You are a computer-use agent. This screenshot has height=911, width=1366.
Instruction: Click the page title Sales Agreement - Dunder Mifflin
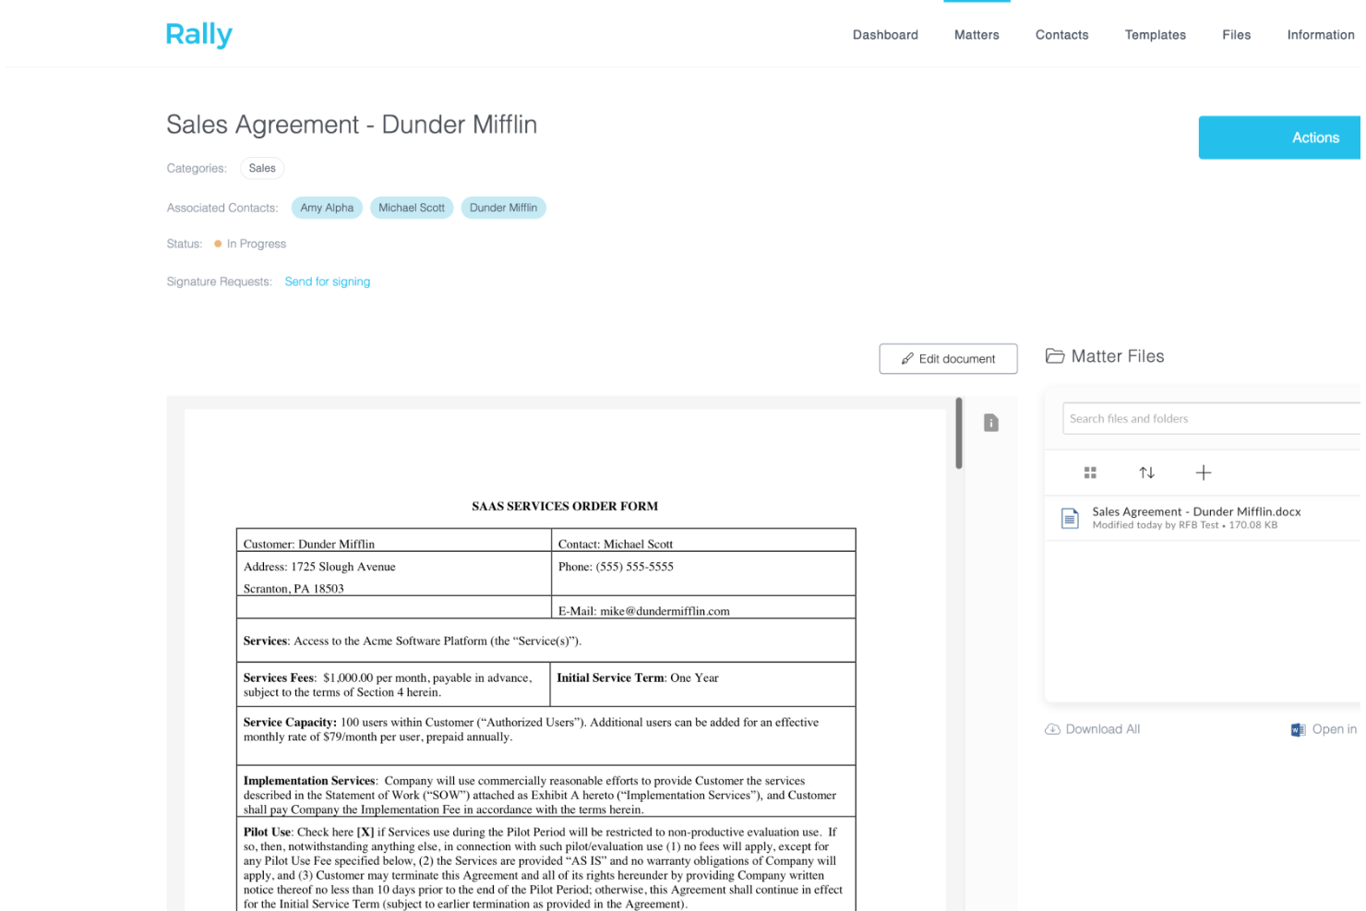[x=352, y=125]
